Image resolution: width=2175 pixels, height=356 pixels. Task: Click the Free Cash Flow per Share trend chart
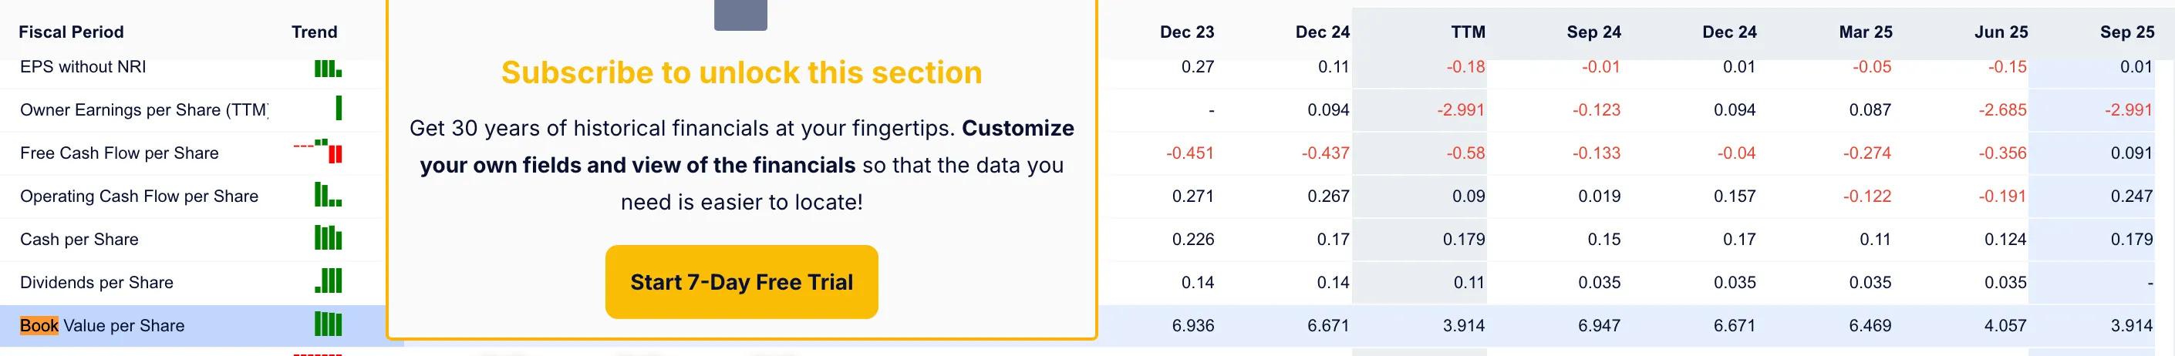click(318, 151)
